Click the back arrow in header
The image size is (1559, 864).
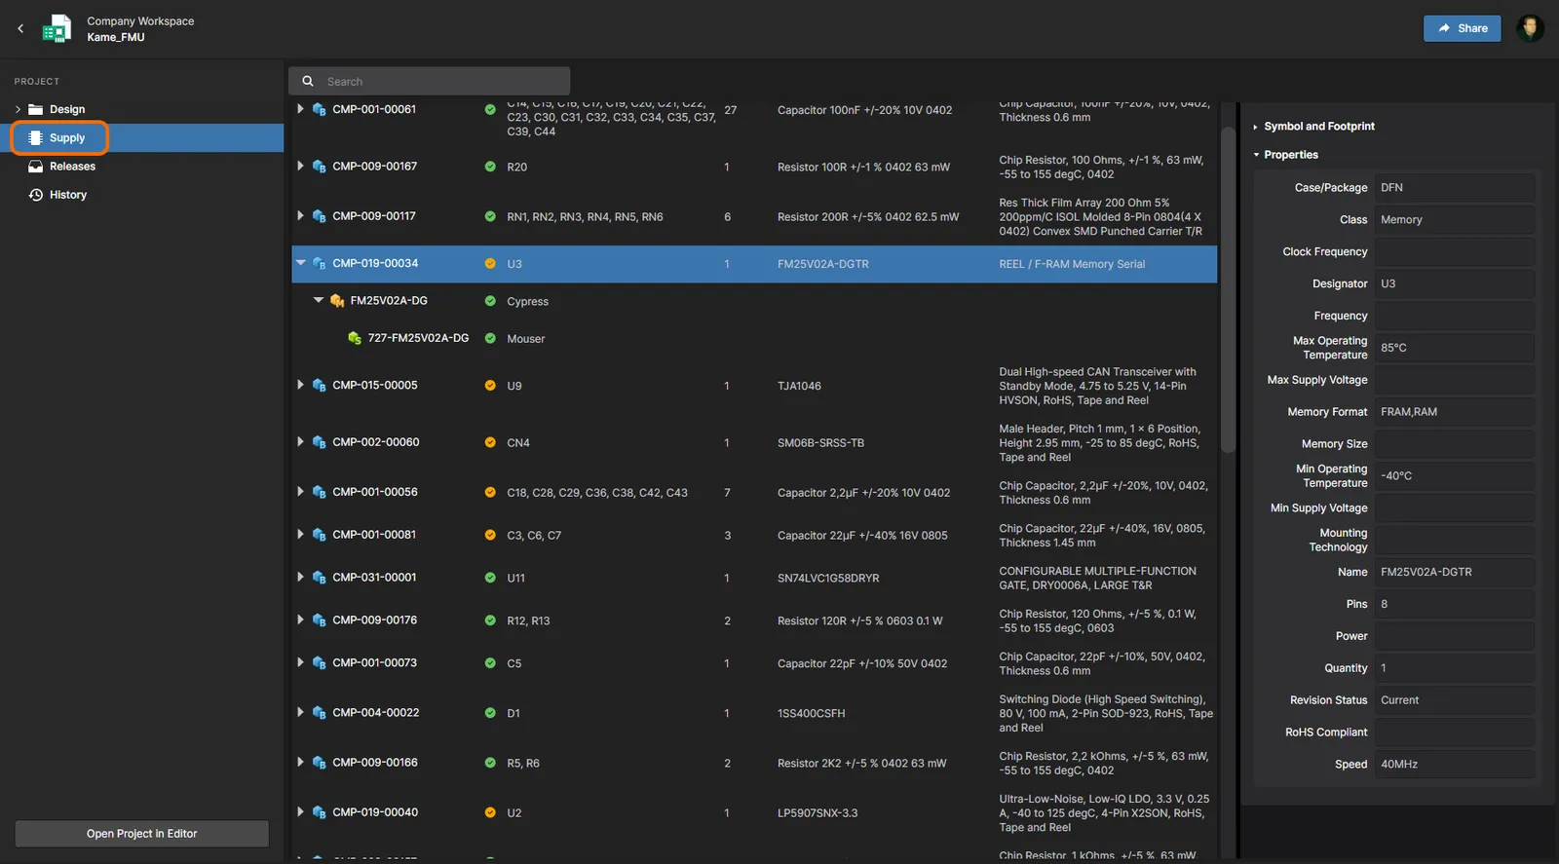[20, 29]
